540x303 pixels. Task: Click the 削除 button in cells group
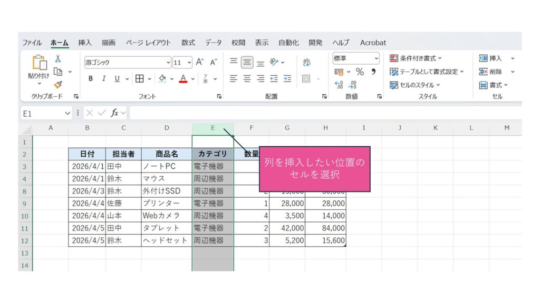[x=491, y=72]
